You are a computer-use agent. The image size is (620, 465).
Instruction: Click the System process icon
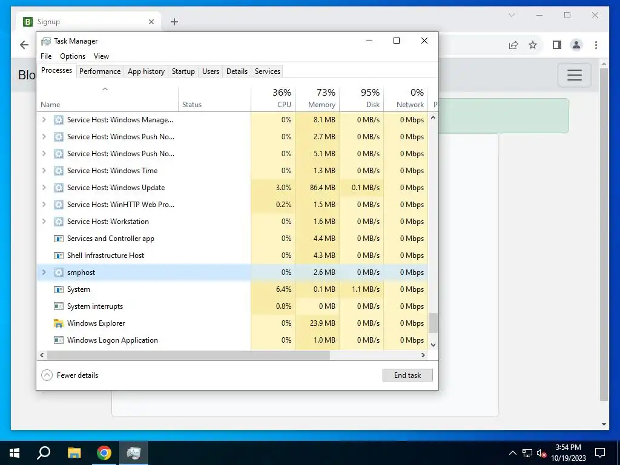(x=59, y=289)
